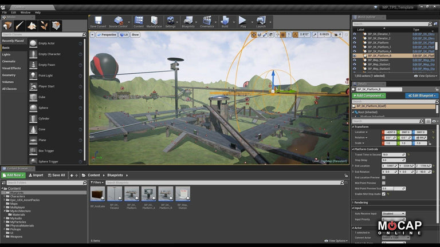Open the Window menu
This screenshot has height=247, width=440.
pos(25,12)
